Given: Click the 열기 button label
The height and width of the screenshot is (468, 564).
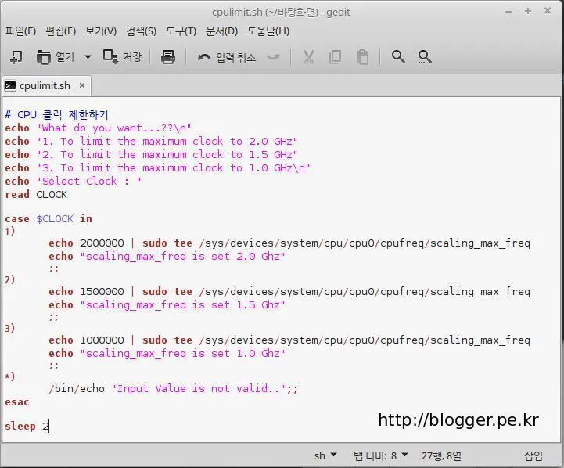Looking at the screenshot, I should pyautogui.click(x=65, y=57).
